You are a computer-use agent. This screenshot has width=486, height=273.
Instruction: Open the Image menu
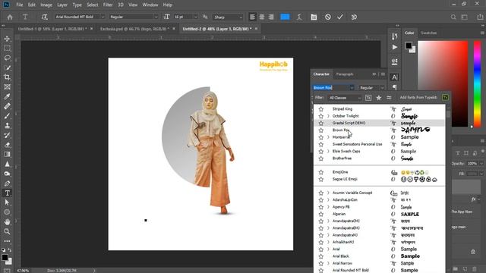pyautogui.click(x=46, y=5)
